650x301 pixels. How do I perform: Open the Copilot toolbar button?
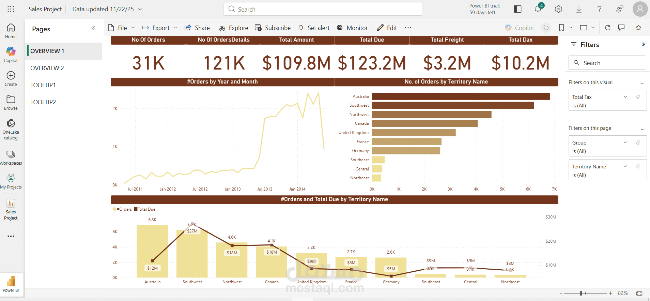520,28
